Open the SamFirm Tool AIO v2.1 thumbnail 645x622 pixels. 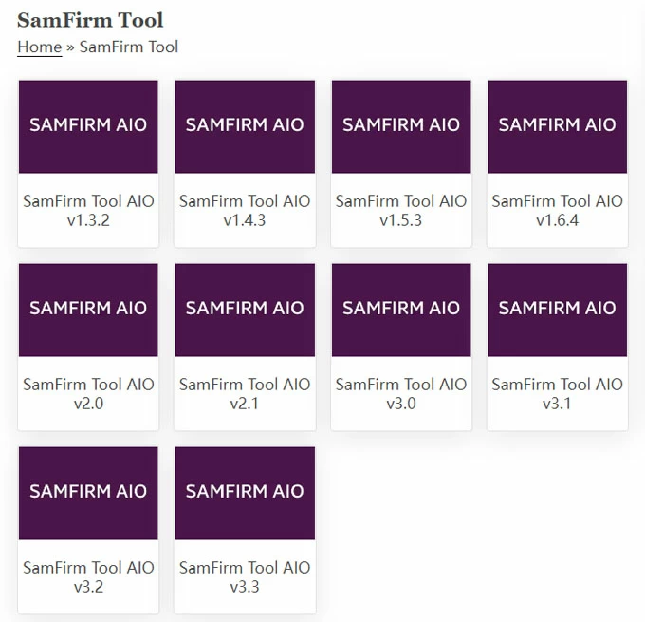tap(245, 310)
